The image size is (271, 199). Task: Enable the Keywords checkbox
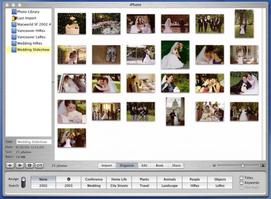(x=242, y=183)
